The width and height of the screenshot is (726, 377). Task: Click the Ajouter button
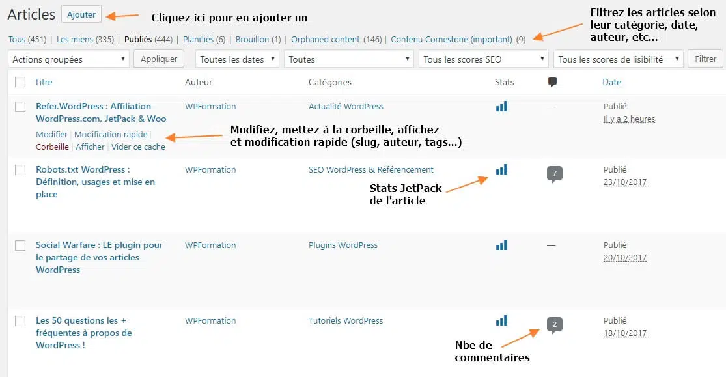tap(81, 14)
